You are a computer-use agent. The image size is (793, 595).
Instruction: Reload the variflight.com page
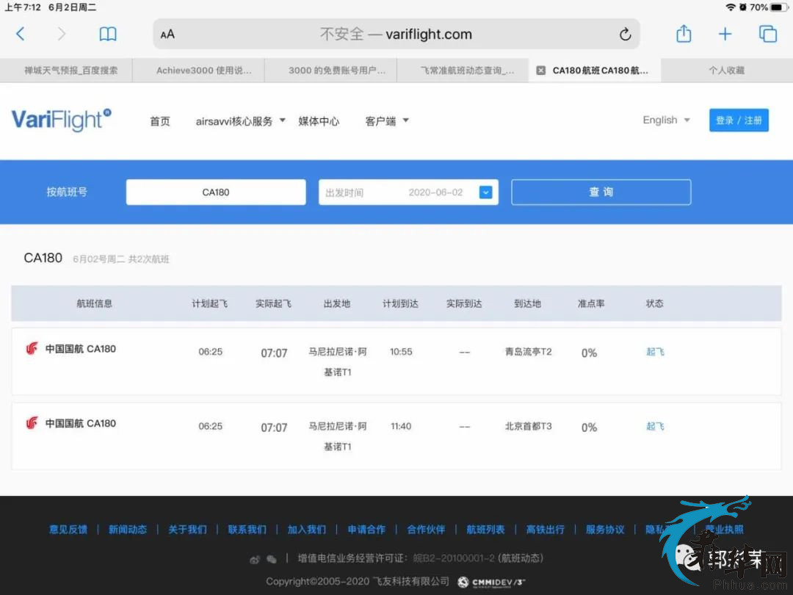[x=625, y=34]
